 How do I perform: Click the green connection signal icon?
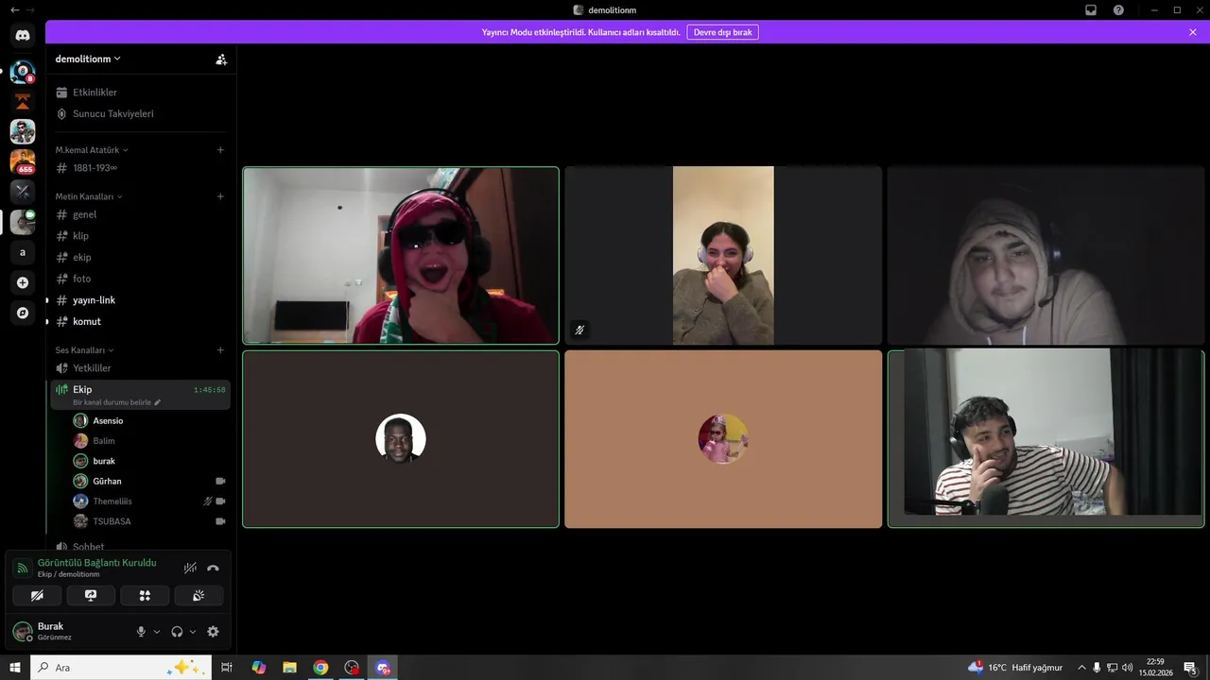[x=23, y=568]
